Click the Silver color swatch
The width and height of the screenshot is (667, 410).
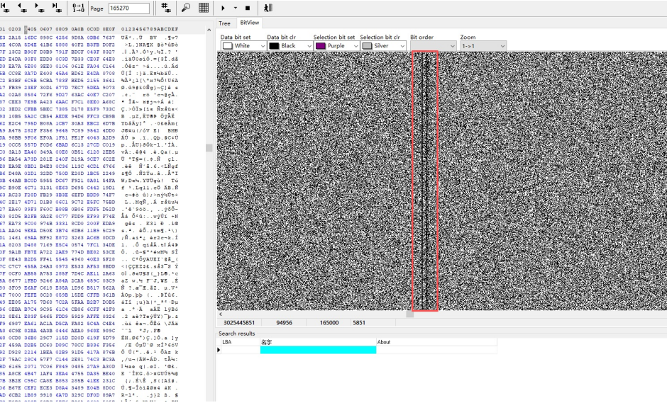pyautogui.click(x=367, y=46)
